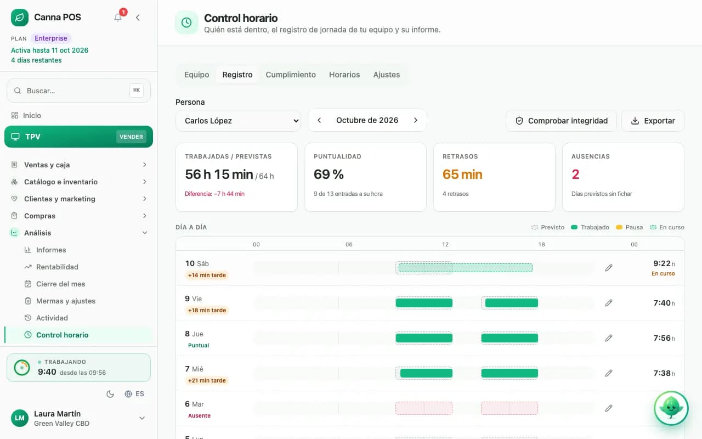Open Rentabilidad in the sidebar
This screenshot has height=439, width=702.
point(57,267)
